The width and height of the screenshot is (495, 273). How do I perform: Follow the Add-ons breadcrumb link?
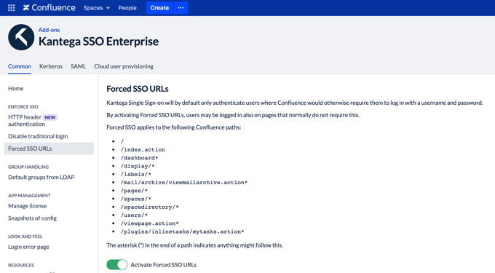pos(49,30)
